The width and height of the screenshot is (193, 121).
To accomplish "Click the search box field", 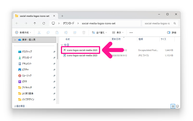I will pyautogui.click(x=160, y=23).
